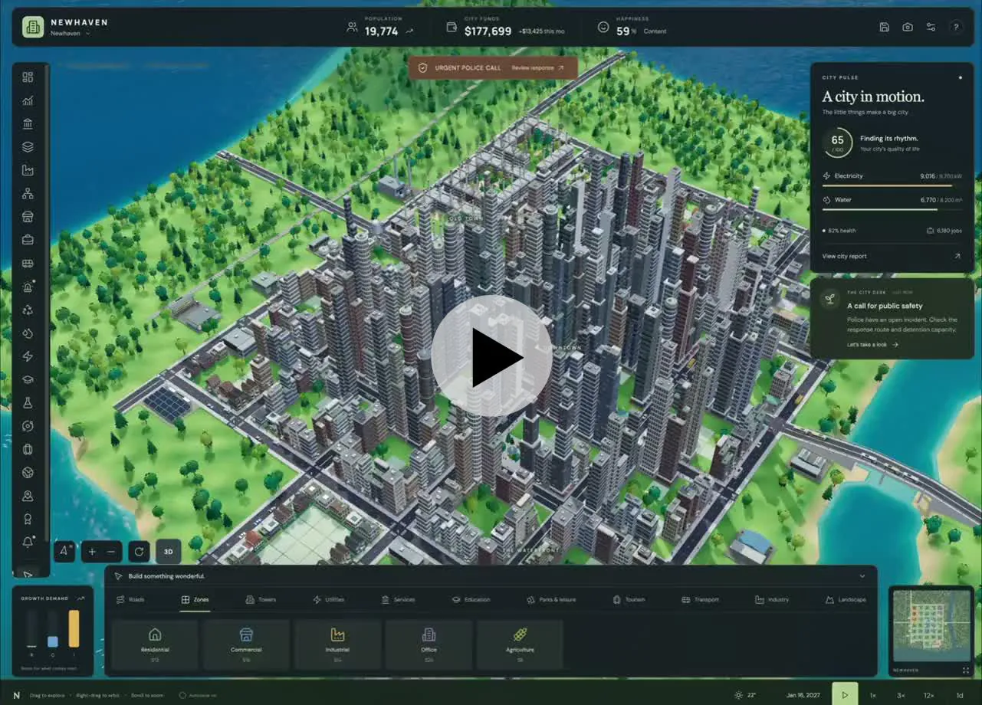
Task: Open help via the question mark icon
Action: coord(955,27)
